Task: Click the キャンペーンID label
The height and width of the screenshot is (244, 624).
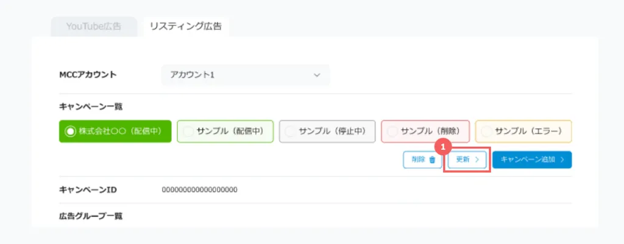Action: [88, 190]
